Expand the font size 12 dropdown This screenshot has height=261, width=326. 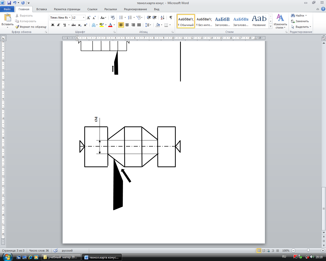click(84, 18)
